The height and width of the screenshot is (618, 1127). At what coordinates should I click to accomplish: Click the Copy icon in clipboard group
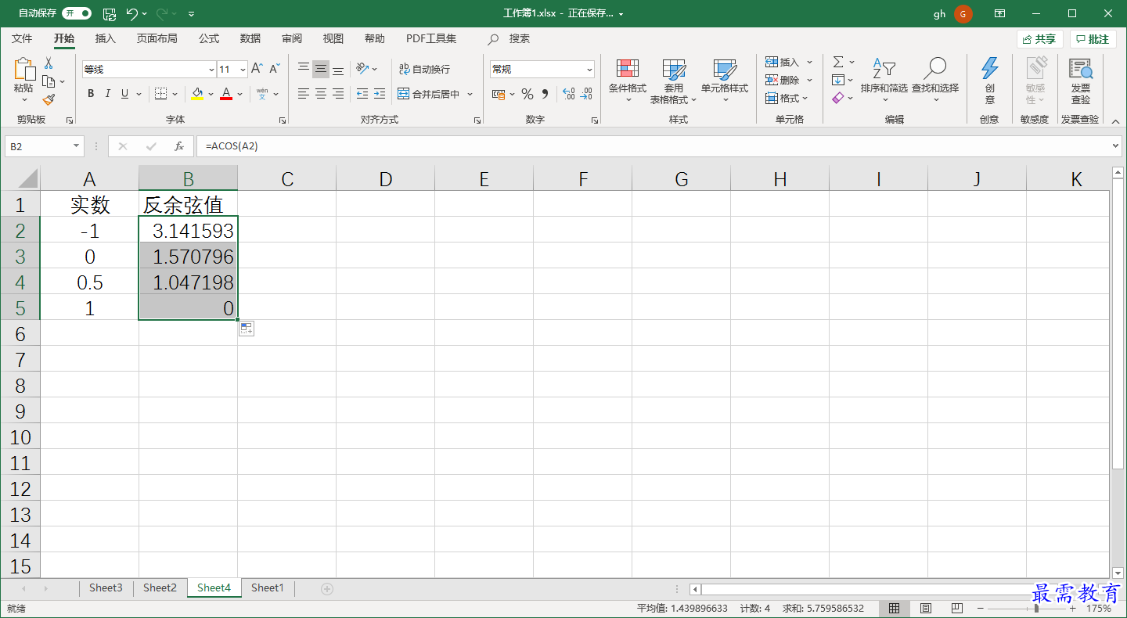pos(49,81)
